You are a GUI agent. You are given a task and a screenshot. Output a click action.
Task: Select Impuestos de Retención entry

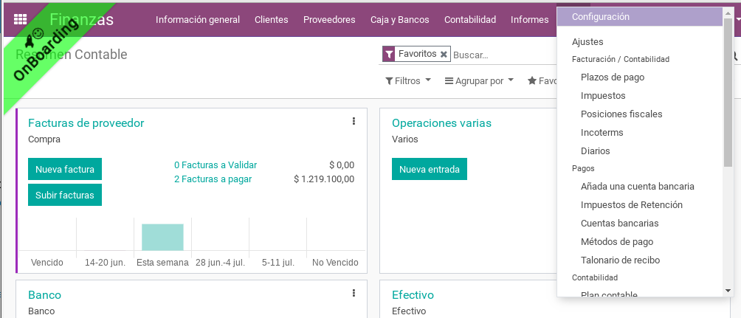click(x=632, y=204)
